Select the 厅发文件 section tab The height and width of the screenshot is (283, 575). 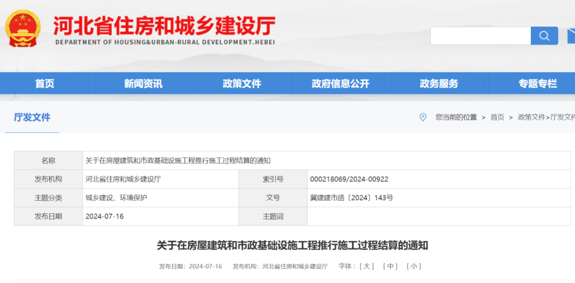pos(32,118)
